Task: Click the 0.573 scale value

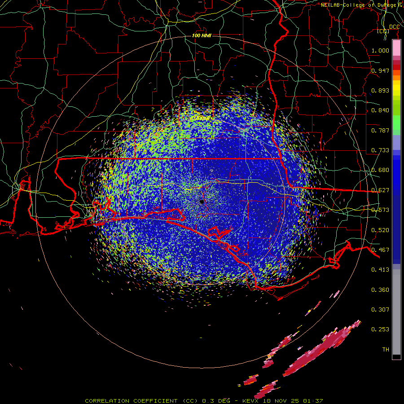Action: click(380, 210)
